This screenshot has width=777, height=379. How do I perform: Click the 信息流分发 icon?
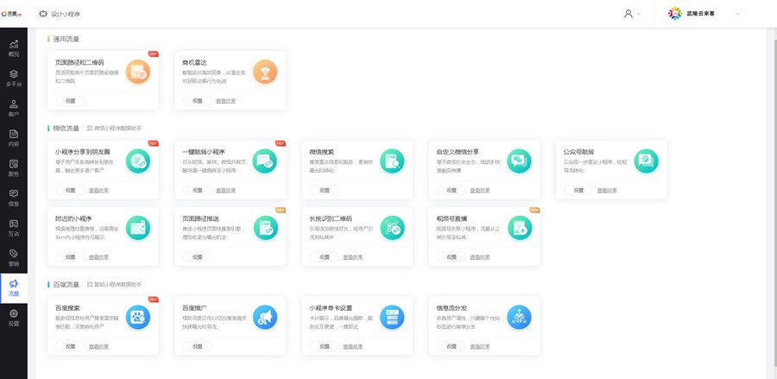pos(519,317)
